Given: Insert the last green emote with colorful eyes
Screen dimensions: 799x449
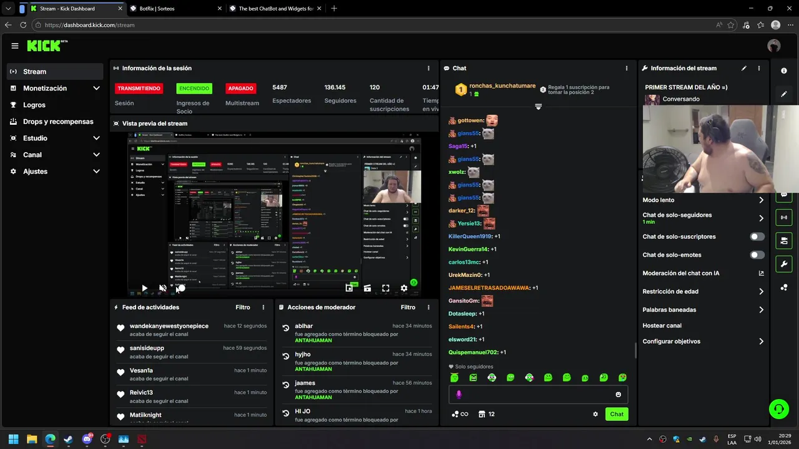Looking at the screenshot, I should [x=622, y=377].
